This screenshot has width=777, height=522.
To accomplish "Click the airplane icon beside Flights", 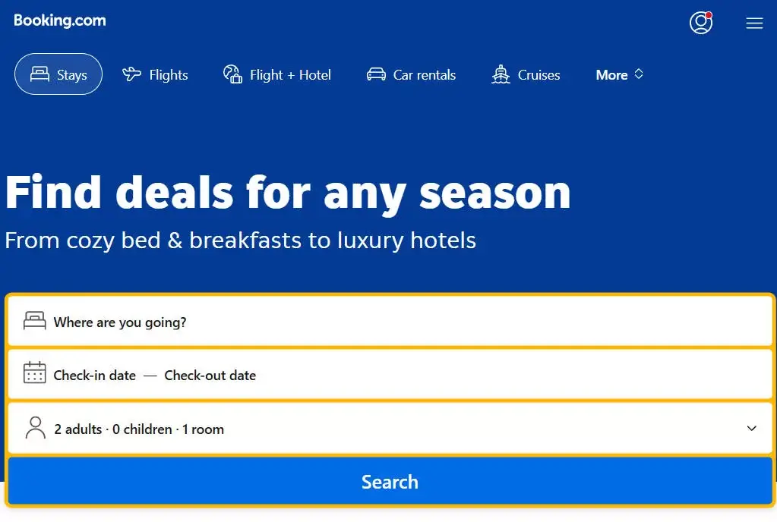I will [x=131, y=74].
